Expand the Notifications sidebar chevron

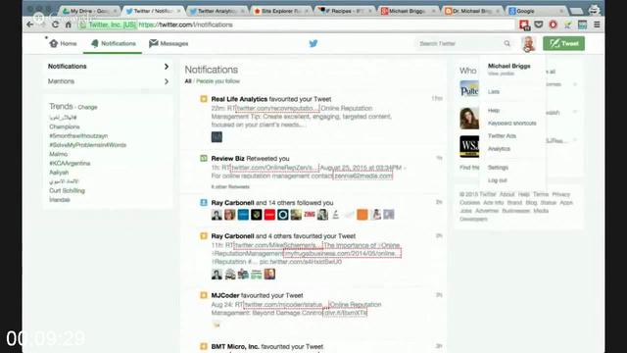point(167,67)
